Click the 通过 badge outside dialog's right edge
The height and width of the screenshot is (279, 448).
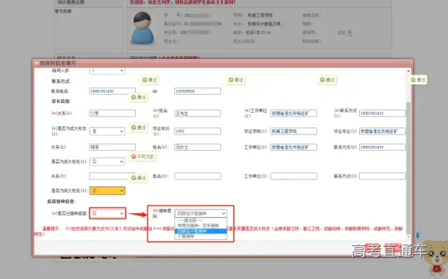[x=418, y=80]
